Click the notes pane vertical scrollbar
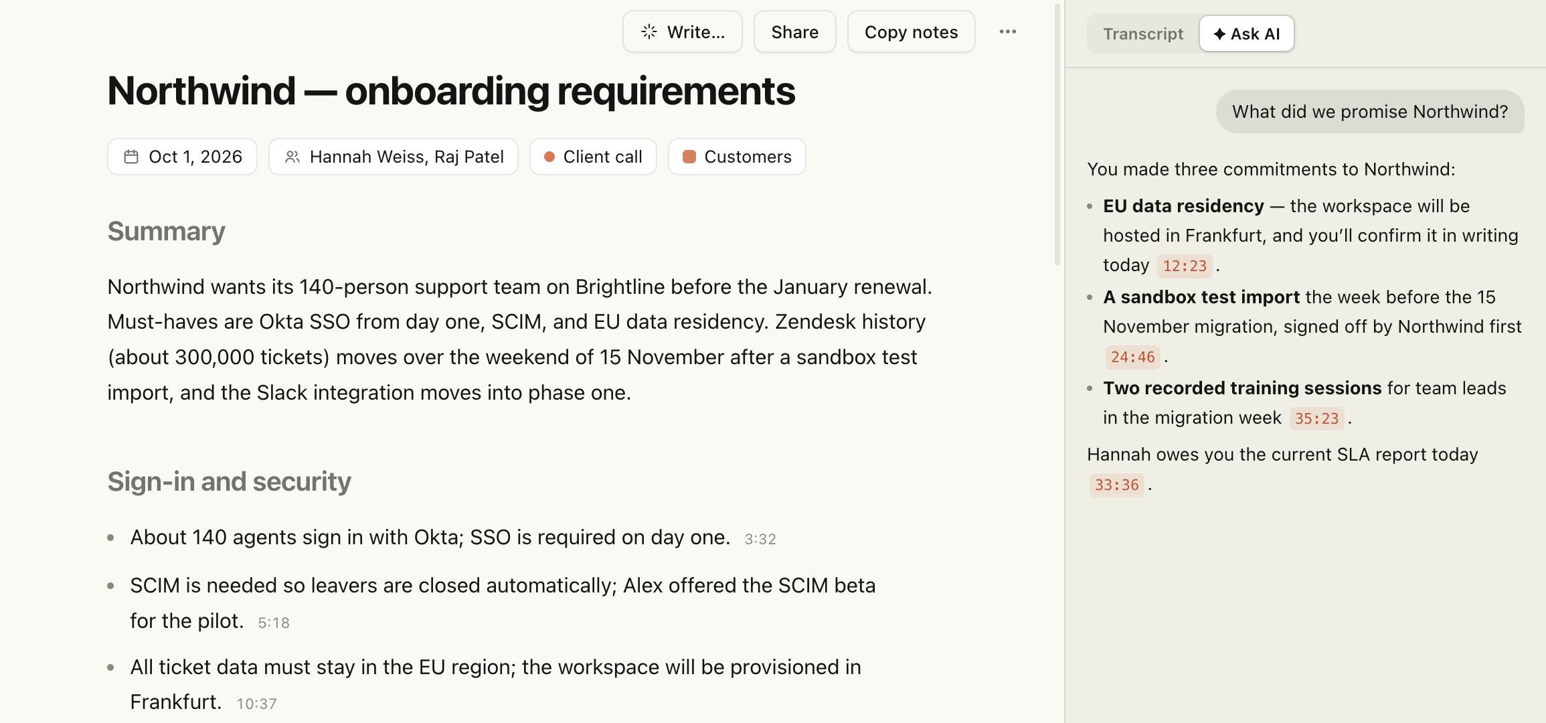This screenshot has width=1546, height=723. pos(1057,134)
